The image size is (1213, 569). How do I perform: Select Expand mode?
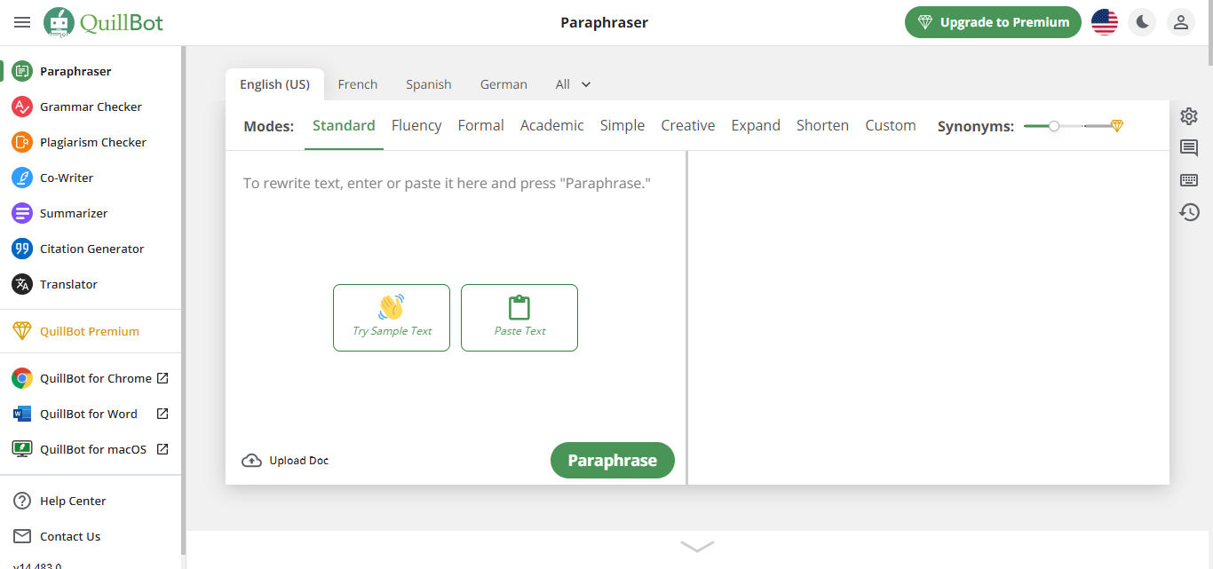(x=756, y=126)
